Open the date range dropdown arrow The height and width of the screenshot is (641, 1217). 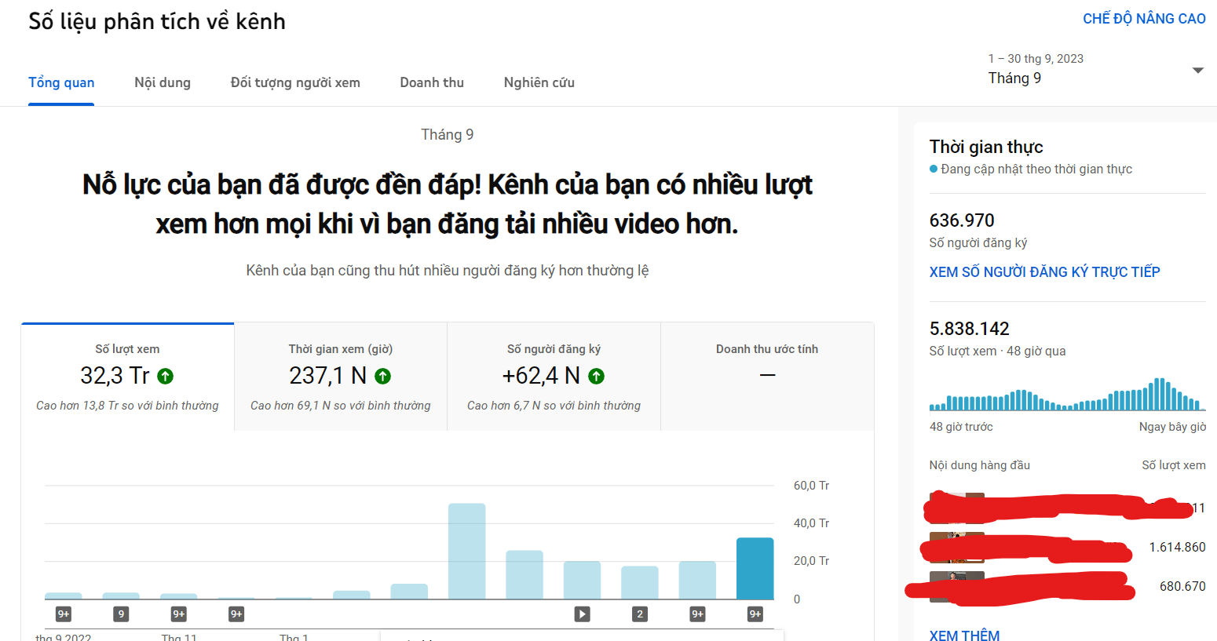tap(1197, 71)
